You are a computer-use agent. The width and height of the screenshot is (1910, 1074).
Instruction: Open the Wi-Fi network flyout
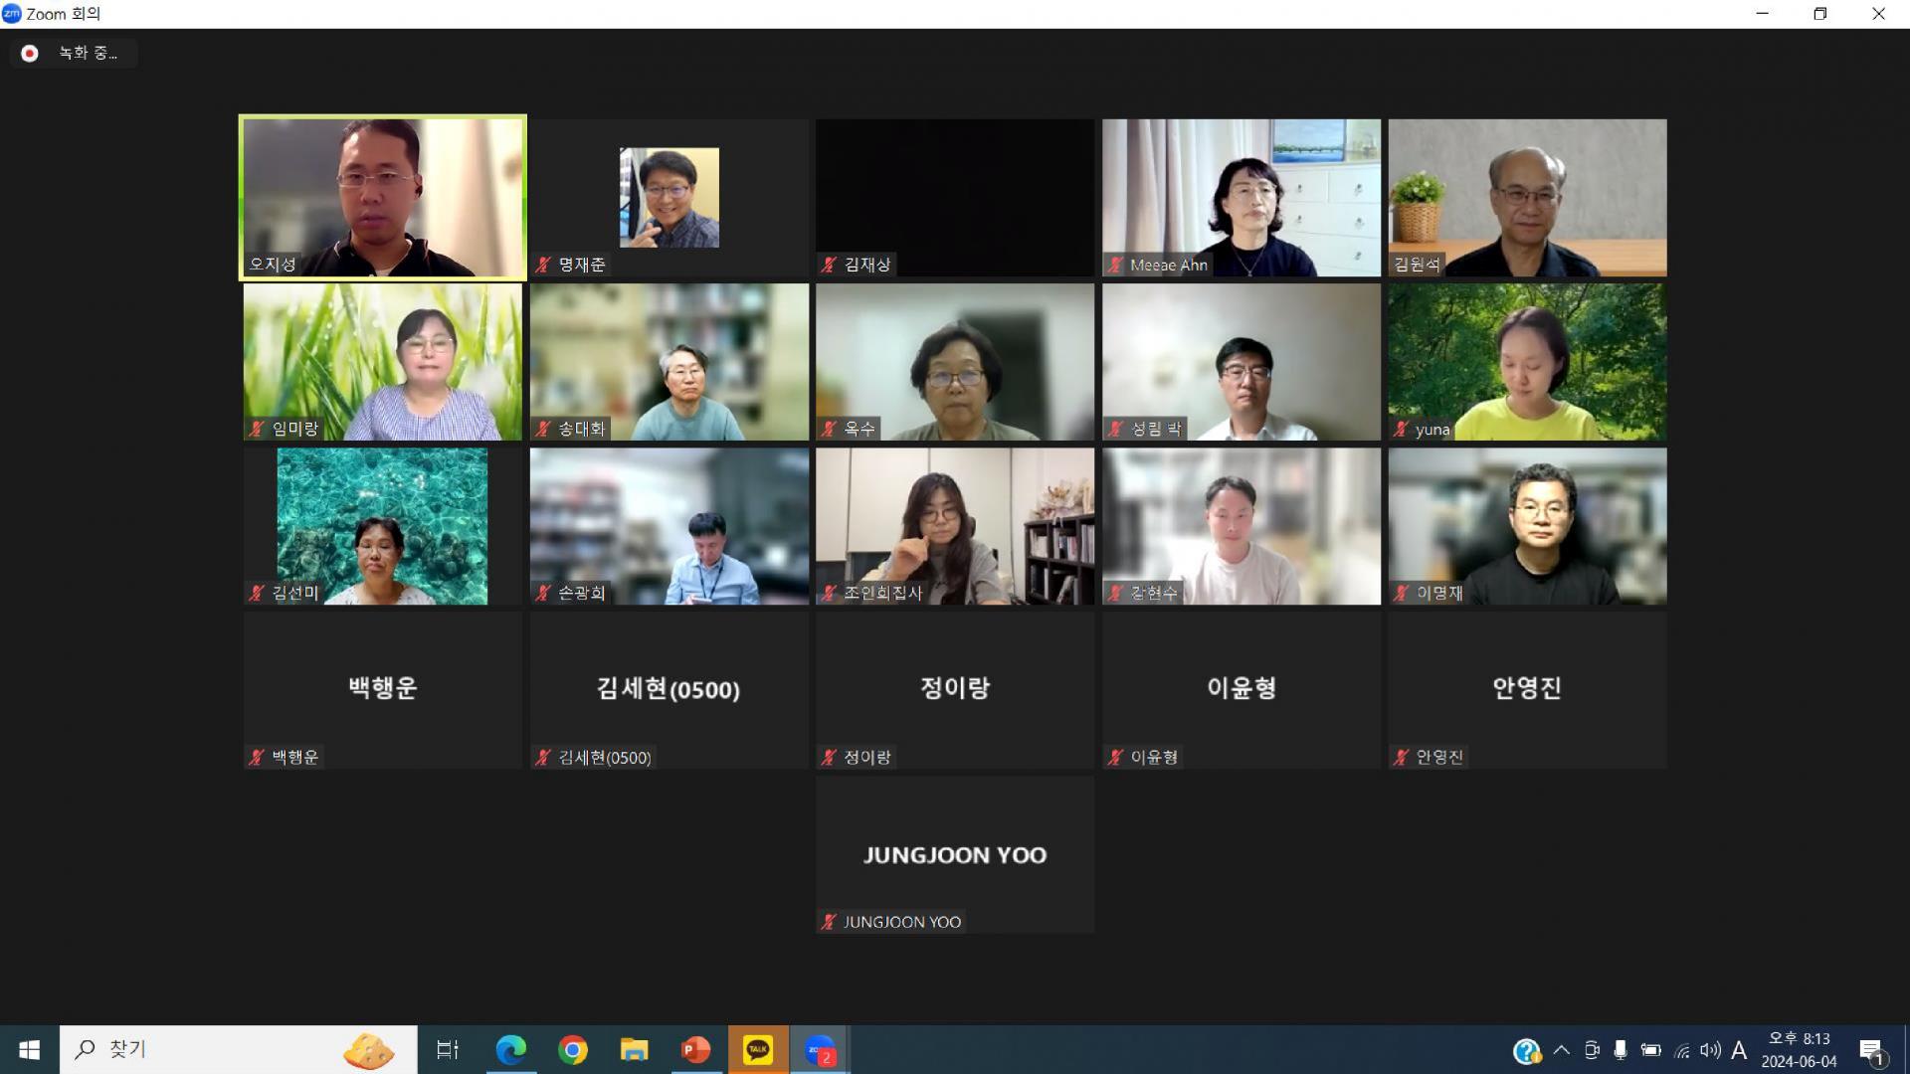tap(1681, 1050)
